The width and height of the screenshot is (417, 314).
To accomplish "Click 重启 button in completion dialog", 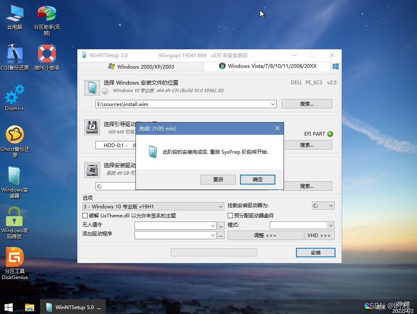I will click(x=218, y=180).
